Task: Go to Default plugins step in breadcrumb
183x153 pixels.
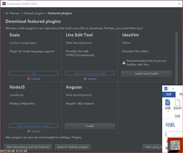Action: (34, 13)
